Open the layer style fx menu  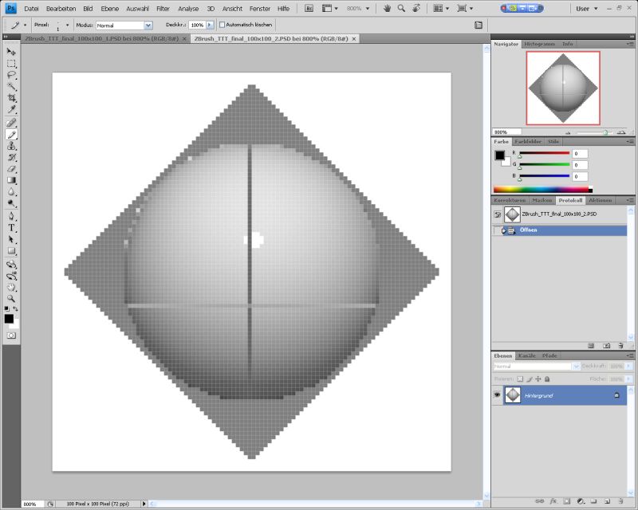click(552, 501)
